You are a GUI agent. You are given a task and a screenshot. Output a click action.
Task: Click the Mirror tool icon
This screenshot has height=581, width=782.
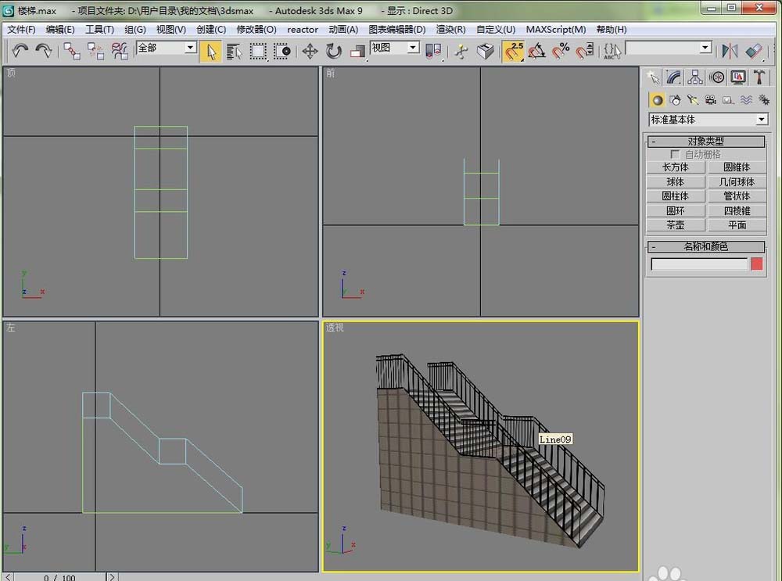pyautogui.click(x=730, y=51)
